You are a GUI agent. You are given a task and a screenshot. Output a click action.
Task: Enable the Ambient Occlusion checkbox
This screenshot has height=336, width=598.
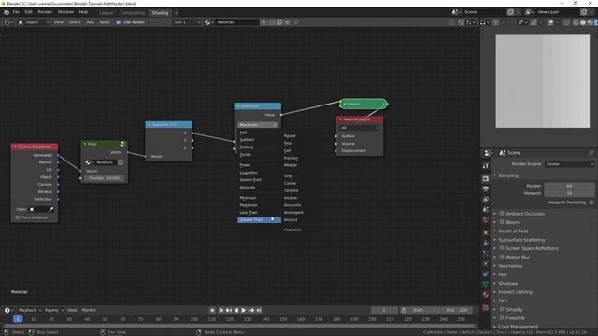(x=502, y=214)
